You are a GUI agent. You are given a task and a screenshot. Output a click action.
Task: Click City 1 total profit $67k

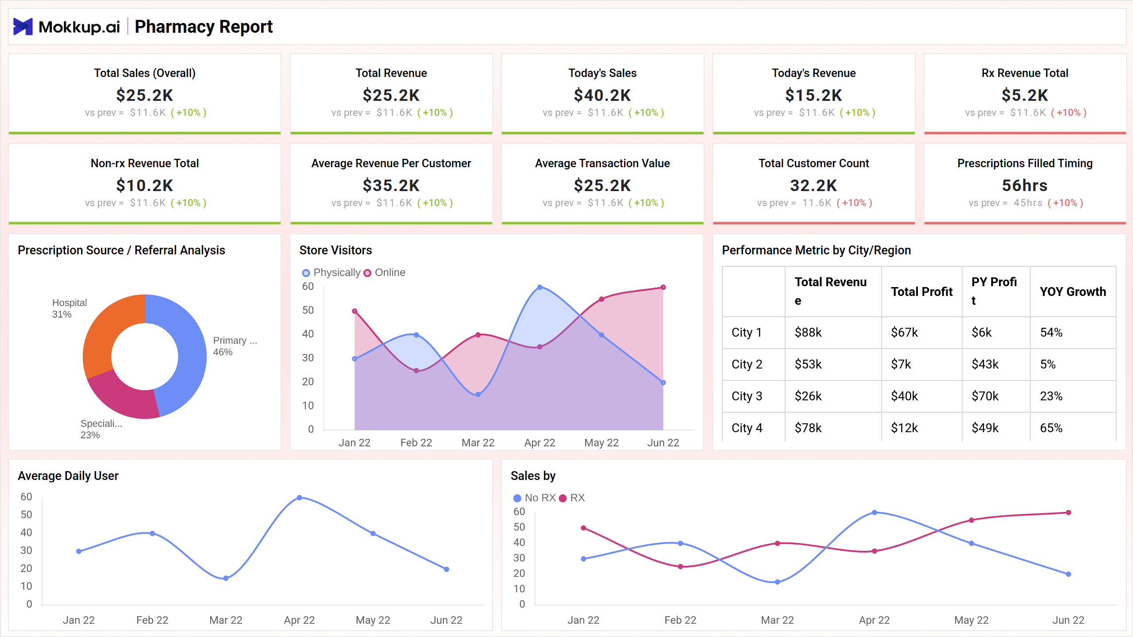(905, 332)
